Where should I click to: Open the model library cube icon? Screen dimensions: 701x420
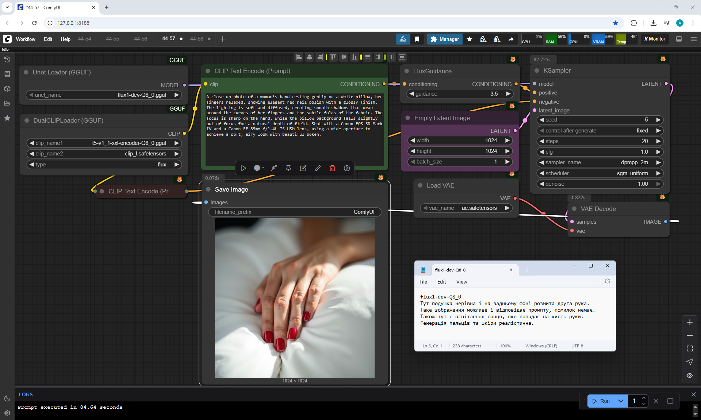[x=7, y=89]
